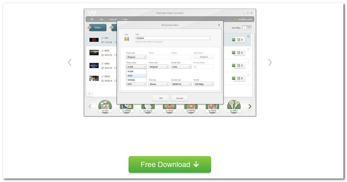Image resolution: width=347 pixels, height=182 pixels.
Task: Click the Width input field
Action: click(159, 57)
